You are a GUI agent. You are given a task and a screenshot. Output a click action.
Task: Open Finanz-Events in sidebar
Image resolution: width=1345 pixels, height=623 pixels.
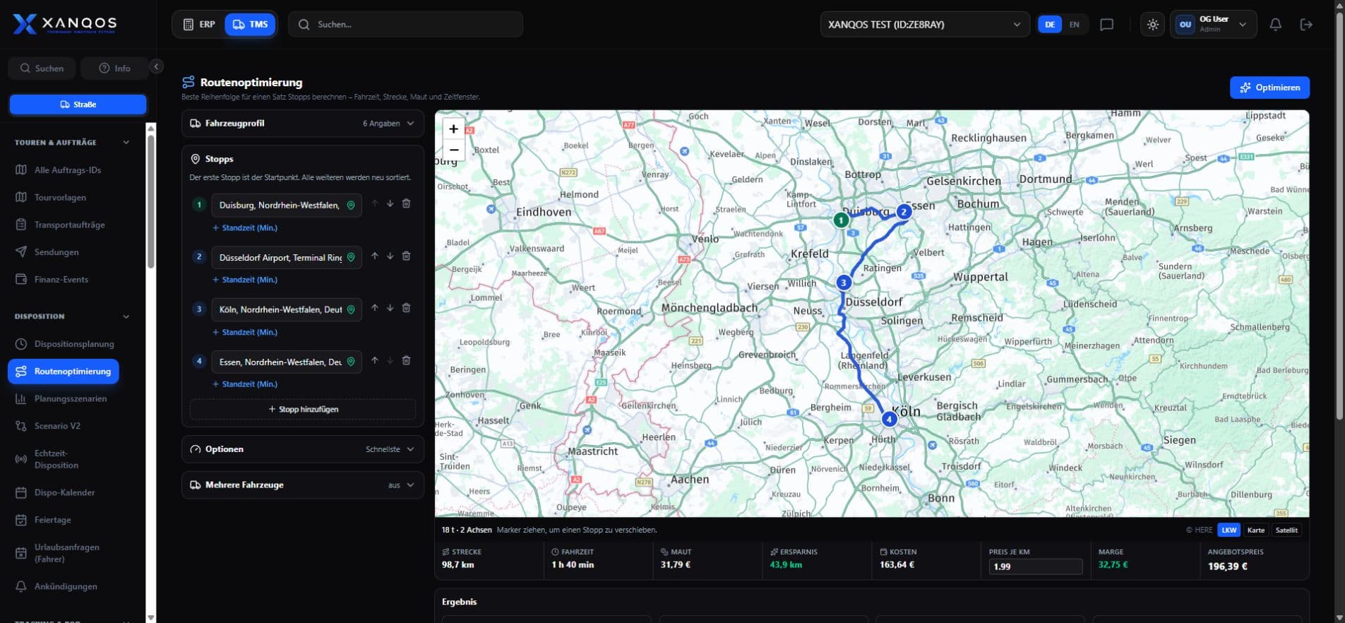(61, 280)
